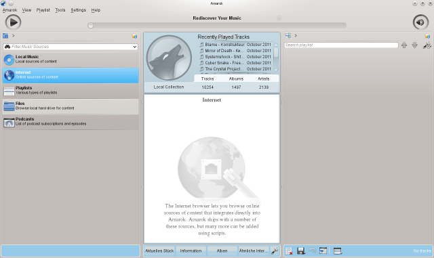Open playlist search options tools icon
The width and height of the screenshot is (434, 258).
click(x=427, y=45)
